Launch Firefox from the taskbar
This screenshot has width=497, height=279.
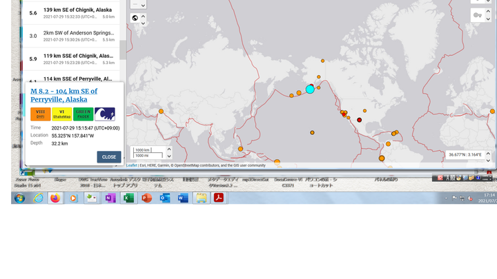pyautogui.click(x=55, y=198)
